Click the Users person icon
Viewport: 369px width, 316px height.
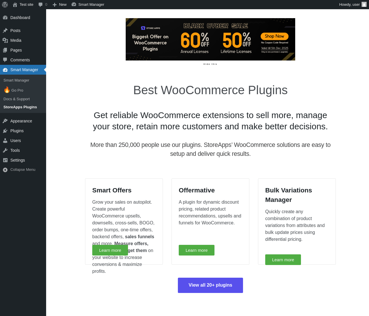click(5, 141)
